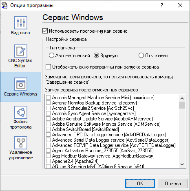The image size is (190, 191).
Task: Check Advanced Serial Data Logger service
Action: point(48,140)
